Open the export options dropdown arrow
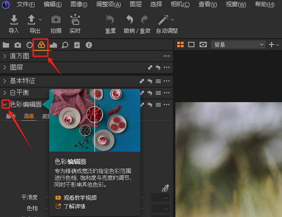The height and width of the screenshot is (217, 282). click(40, 20)
